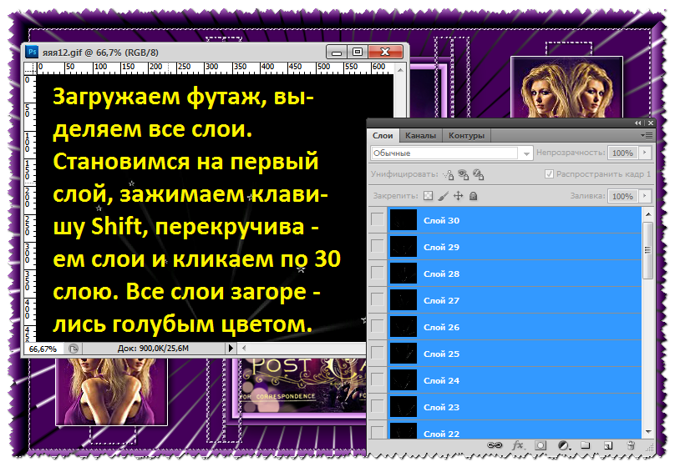Viewport: 675px width, 467px height.
Task: Close the layers panel with X
Action: click(x=651, y=123)
